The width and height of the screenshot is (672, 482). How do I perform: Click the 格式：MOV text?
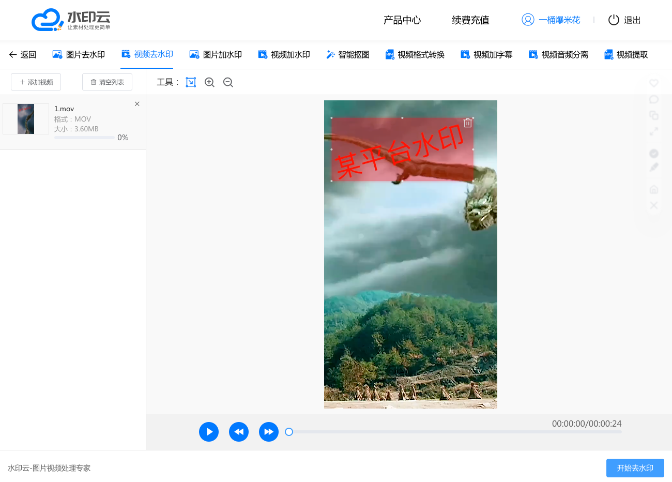72,119
